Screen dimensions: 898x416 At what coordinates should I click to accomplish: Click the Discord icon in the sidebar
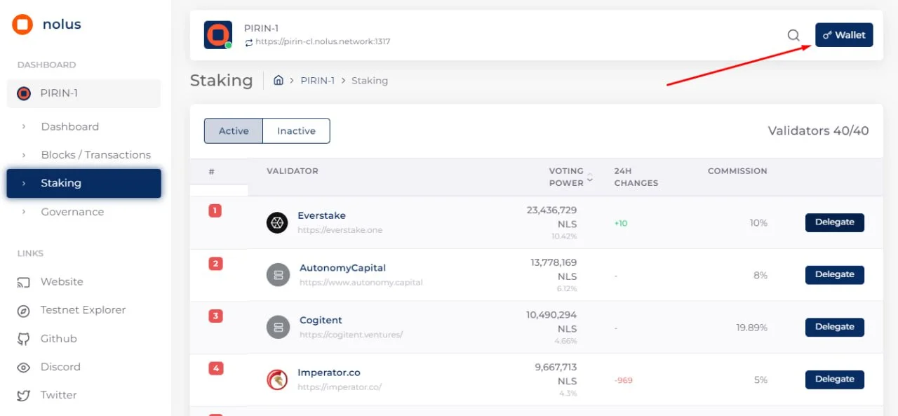[x=24, y=366]
